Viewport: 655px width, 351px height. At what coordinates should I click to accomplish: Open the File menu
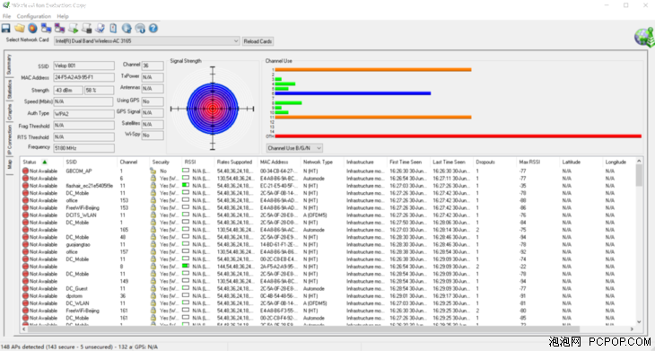(6, 16)
